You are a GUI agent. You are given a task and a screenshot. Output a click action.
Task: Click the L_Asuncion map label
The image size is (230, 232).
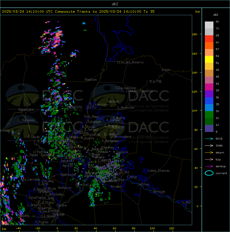coord(126,107)
